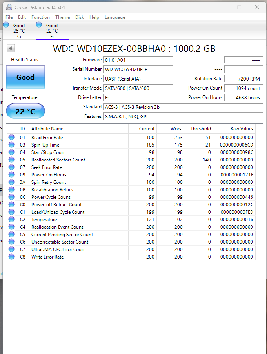Select the E: drive tab
Image resolution: width=267 pixels, height=354 pixels.
(52, 31)
